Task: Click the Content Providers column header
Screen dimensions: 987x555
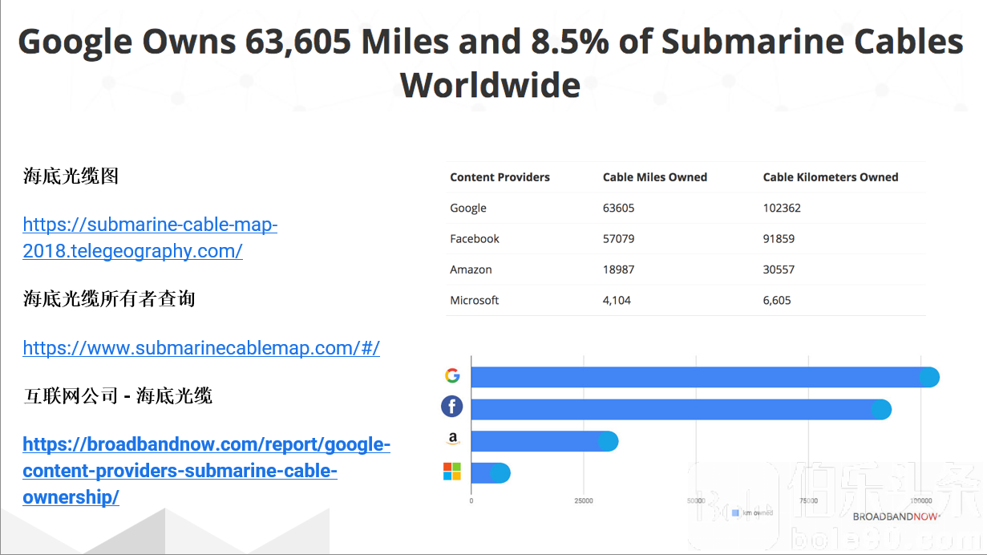Action: pyautogui.click(x=500, y=177)
